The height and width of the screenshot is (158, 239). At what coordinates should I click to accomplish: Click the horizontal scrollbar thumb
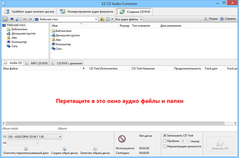click(115, 123)
